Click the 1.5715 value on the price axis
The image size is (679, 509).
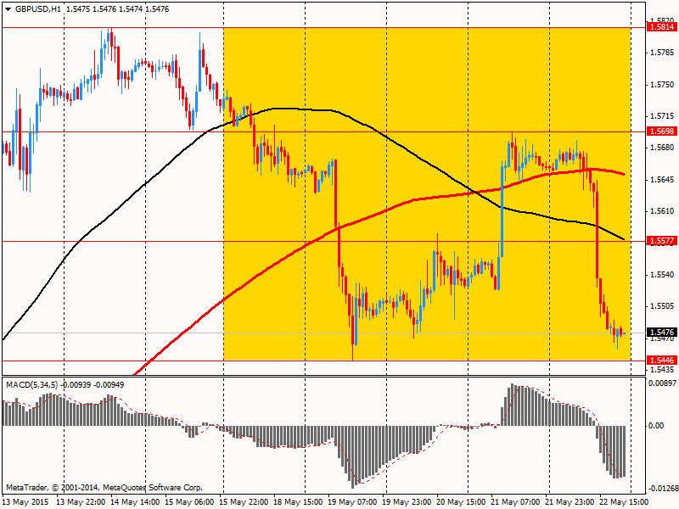coord(662,116)
